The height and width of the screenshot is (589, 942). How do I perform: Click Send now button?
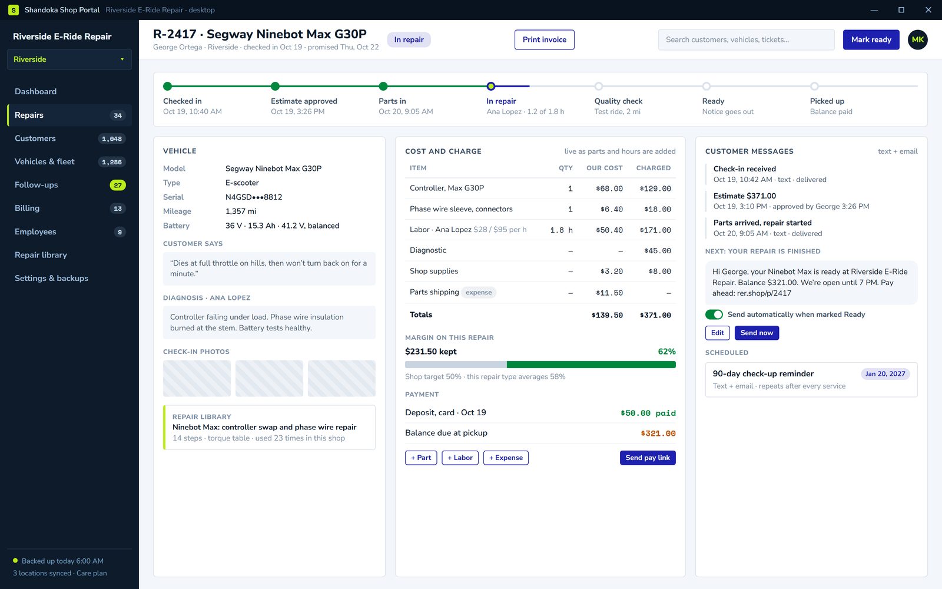[x=757, y=333]
